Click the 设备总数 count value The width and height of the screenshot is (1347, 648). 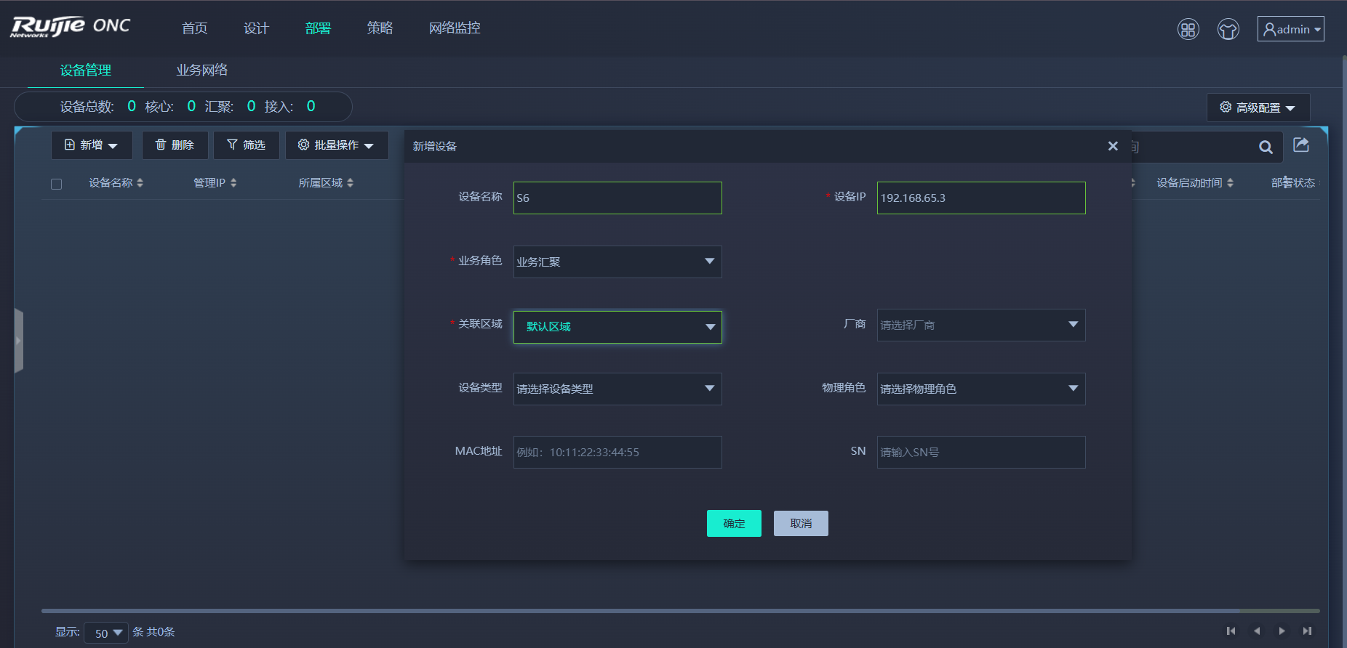point(132,106)
